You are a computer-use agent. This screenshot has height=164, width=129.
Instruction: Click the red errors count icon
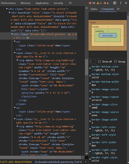pos(90,3)
